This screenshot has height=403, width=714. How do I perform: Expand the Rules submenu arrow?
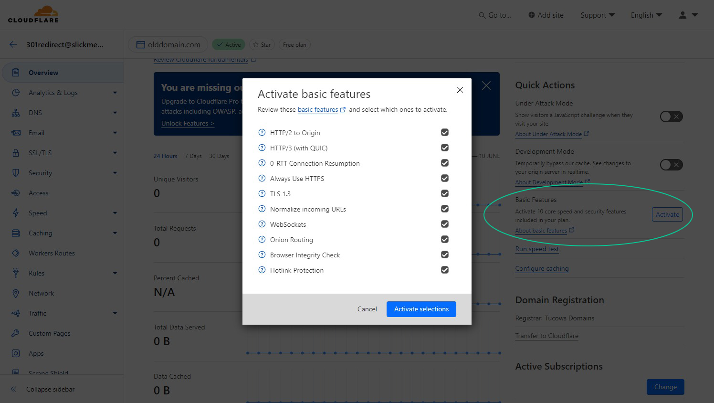(115, 273)
